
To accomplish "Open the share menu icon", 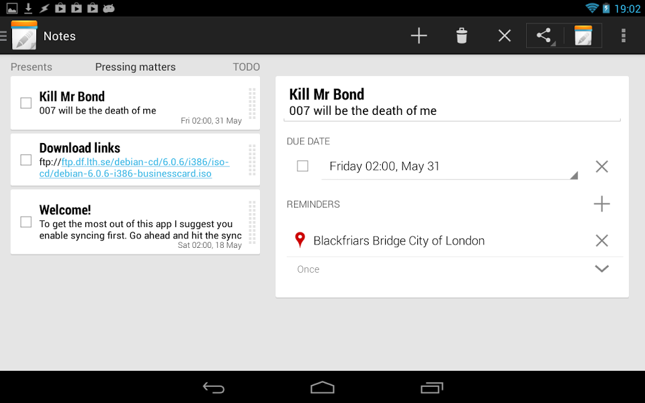I will [x=544, y=36].
